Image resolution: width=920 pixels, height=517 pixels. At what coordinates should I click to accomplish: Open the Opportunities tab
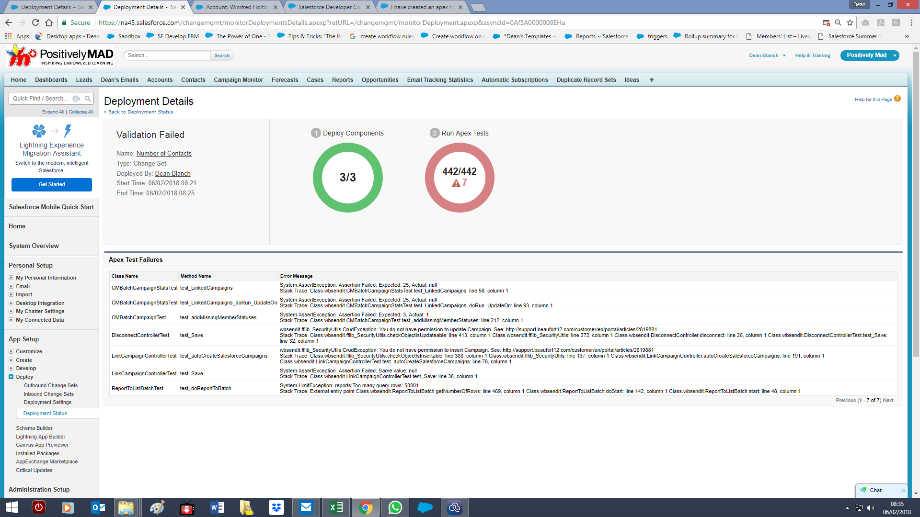pyautogui.click(x=379, y=80)
